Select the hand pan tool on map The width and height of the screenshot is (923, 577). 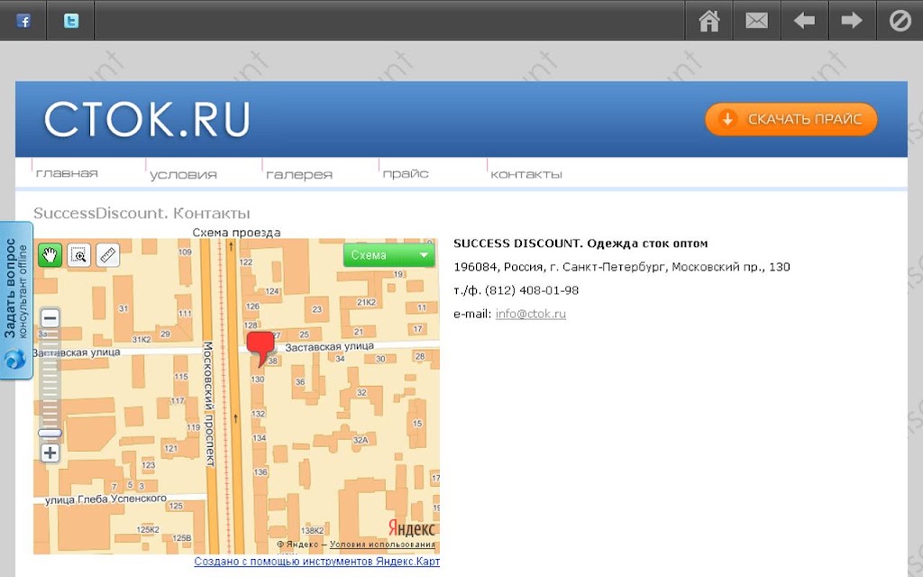click(x=50, y=255)
